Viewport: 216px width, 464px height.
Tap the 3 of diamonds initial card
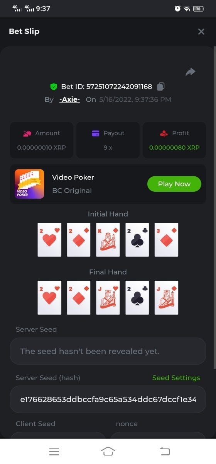pyautogui.click(x=167, y=240)
